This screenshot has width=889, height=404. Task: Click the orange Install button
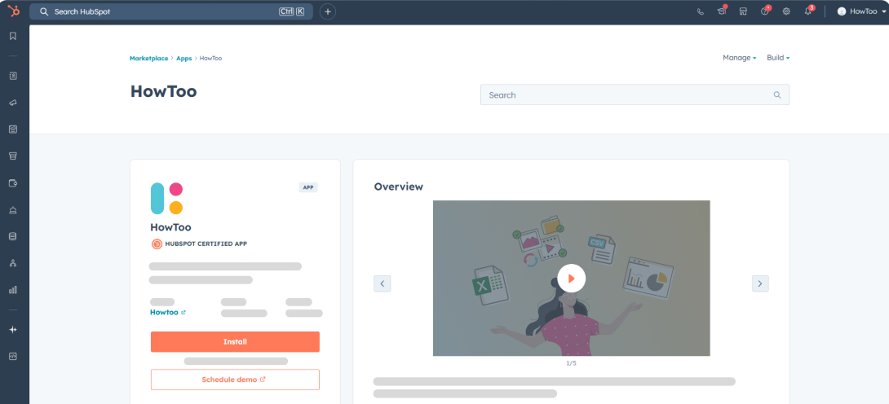pos(235,342)
